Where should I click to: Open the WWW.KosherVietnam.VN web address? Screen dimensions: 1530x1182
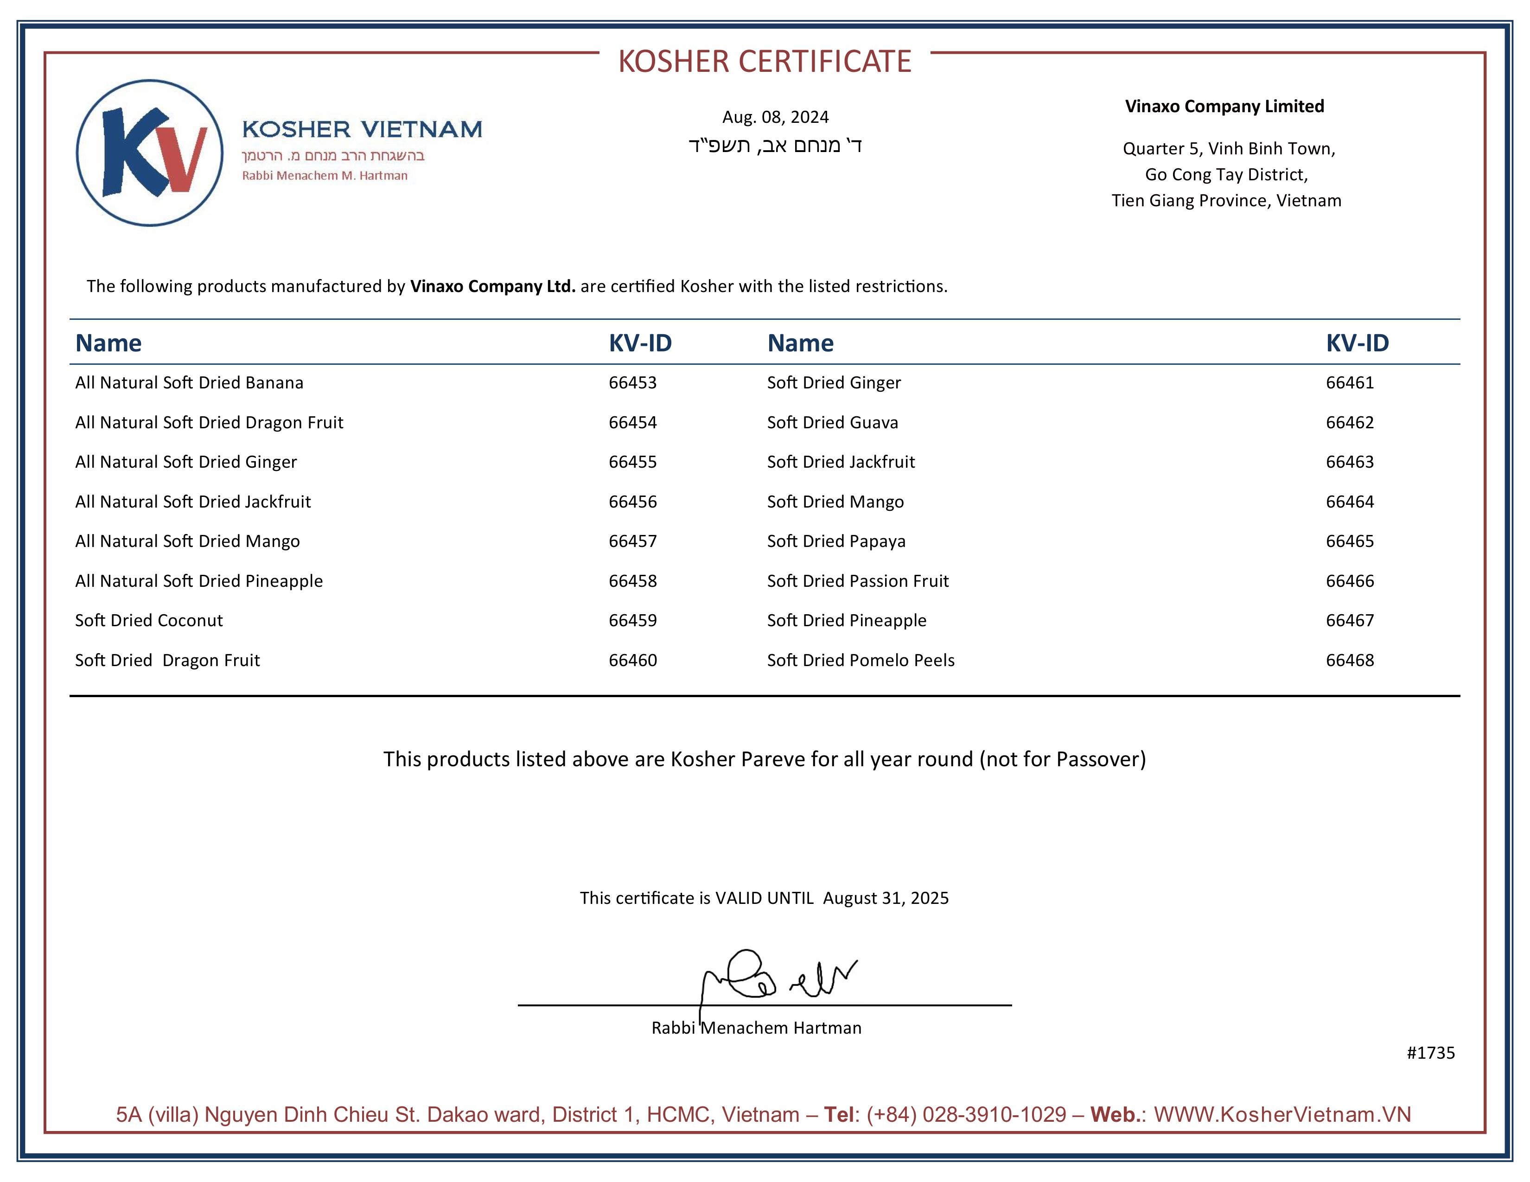point(1282,1115)
